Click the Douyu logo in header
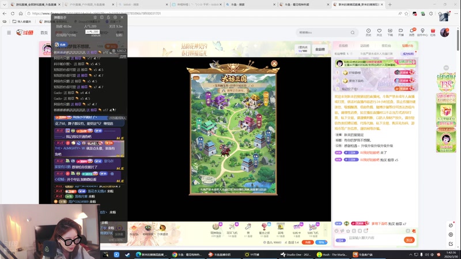Image resolution: width=461 pixels, height=259 pixels. pyautogui.click(x=25, y=32)
